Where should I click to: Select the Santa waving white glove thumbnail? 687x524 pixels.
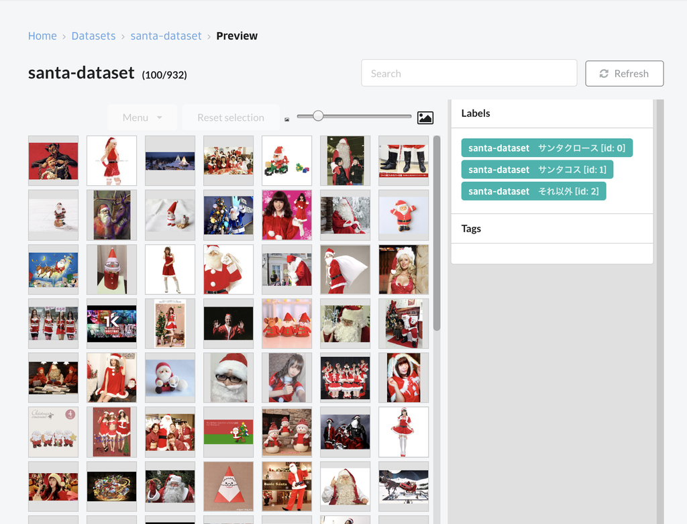point(346,324)
